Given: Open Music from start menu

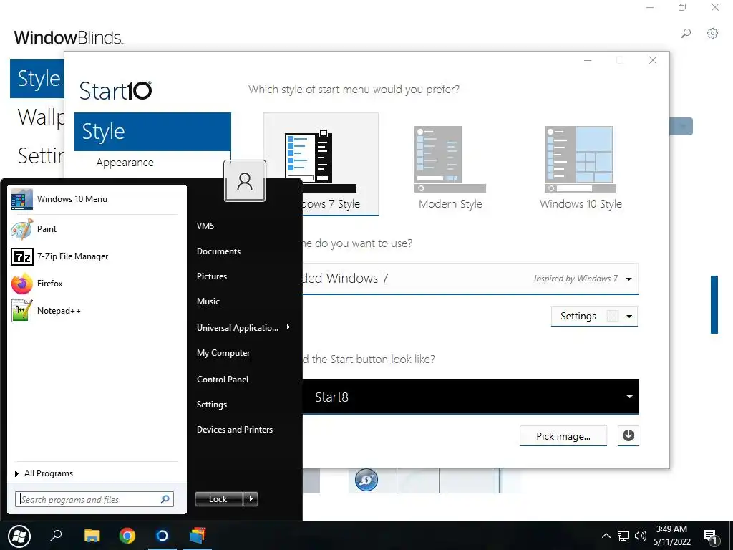Looking at the screenshot, I should (x=208, y=301).
